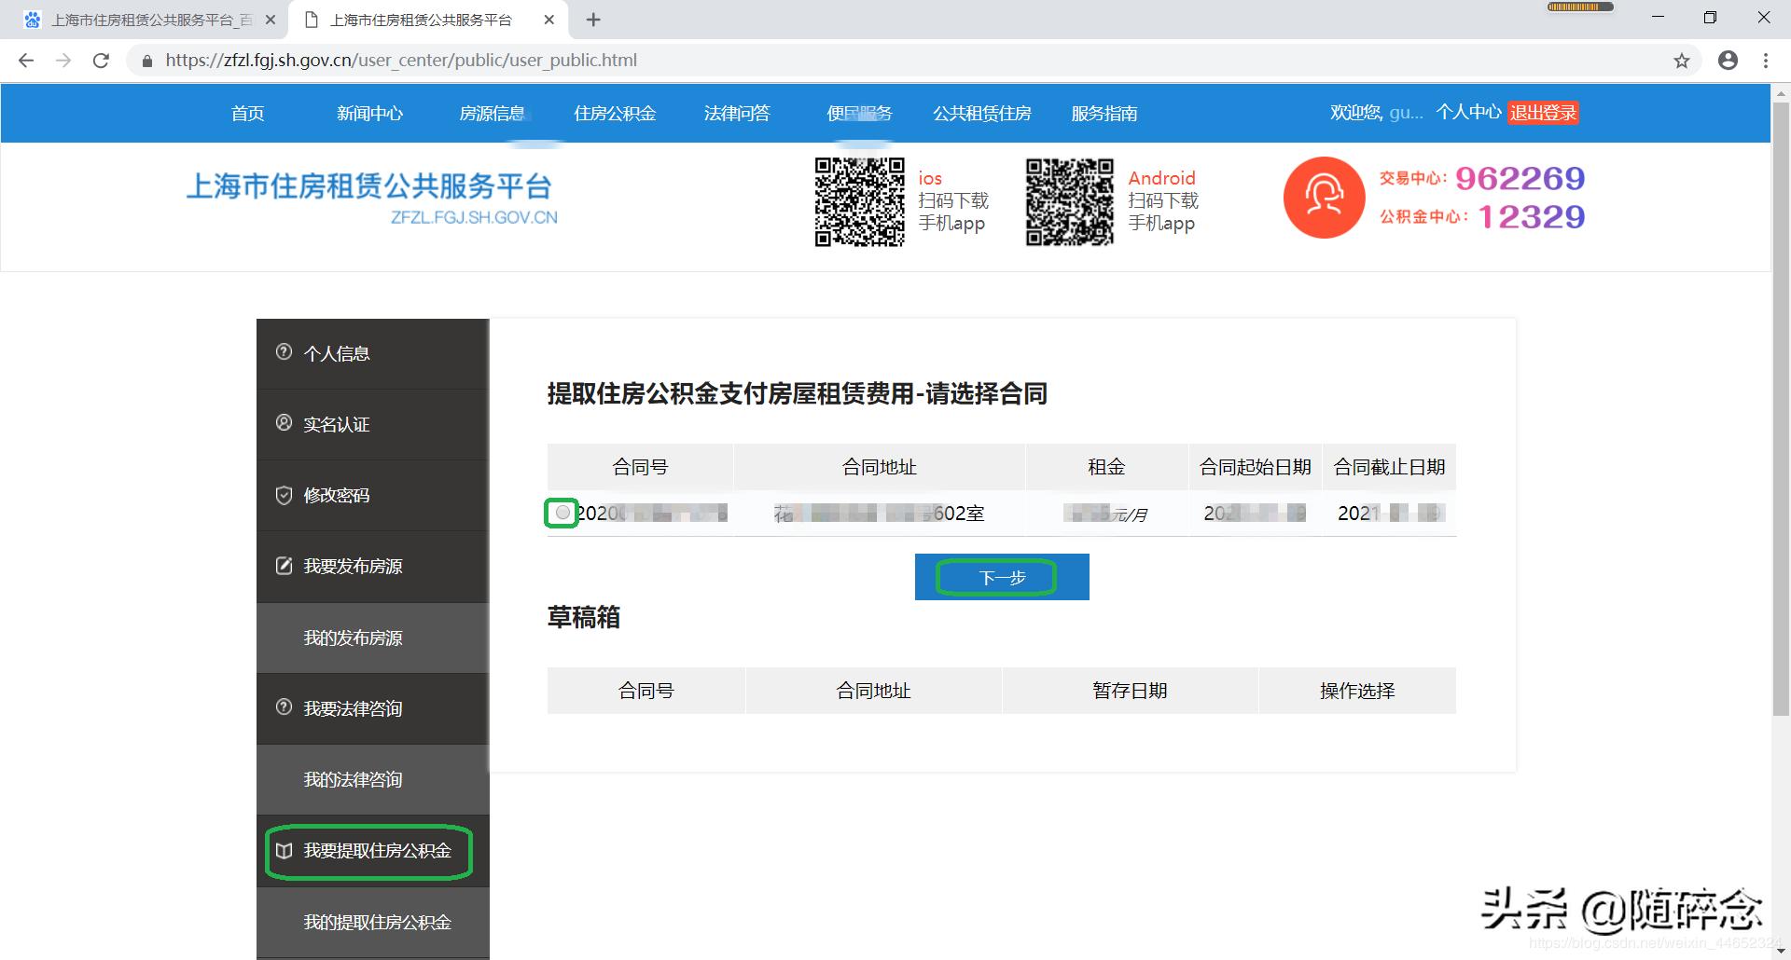Click the browser page refresh icon
This screenshot has width=1791, height=960.
tap(102, 60)
